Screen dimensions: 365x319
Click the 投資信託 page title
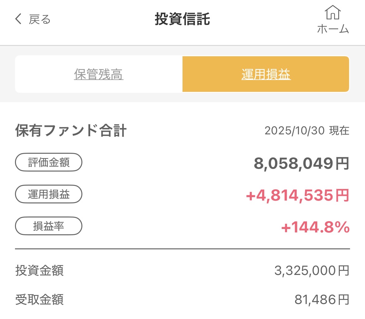pos(182,19)
